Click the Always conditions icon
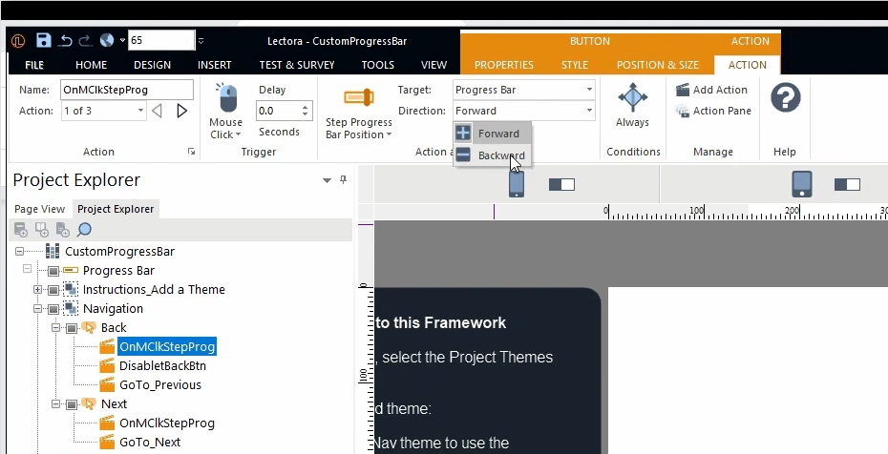The image size is (888, 454). (x=632, y=98)
